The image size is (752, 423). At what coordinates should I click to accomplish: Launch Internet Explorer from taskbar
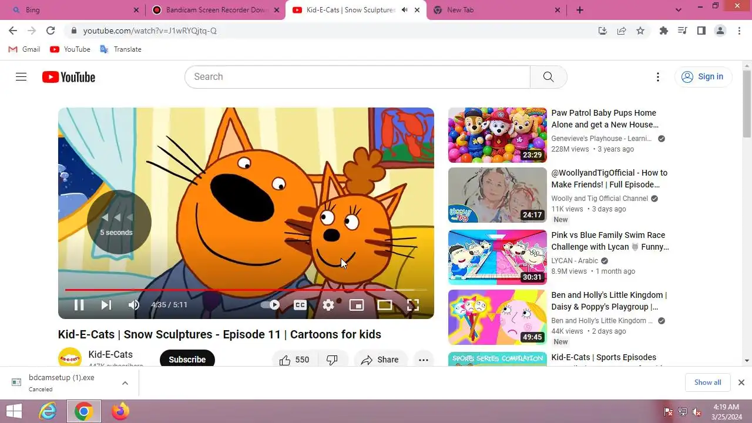pos(48,411)
